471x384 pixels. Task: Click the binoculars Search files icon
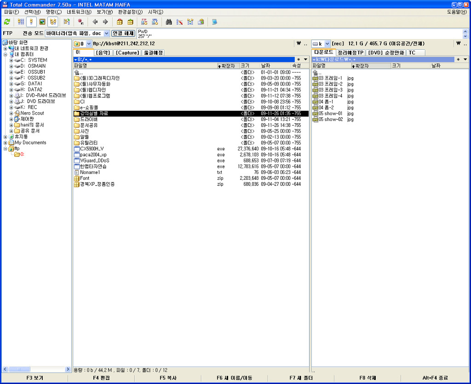click(x=169, y=22)
